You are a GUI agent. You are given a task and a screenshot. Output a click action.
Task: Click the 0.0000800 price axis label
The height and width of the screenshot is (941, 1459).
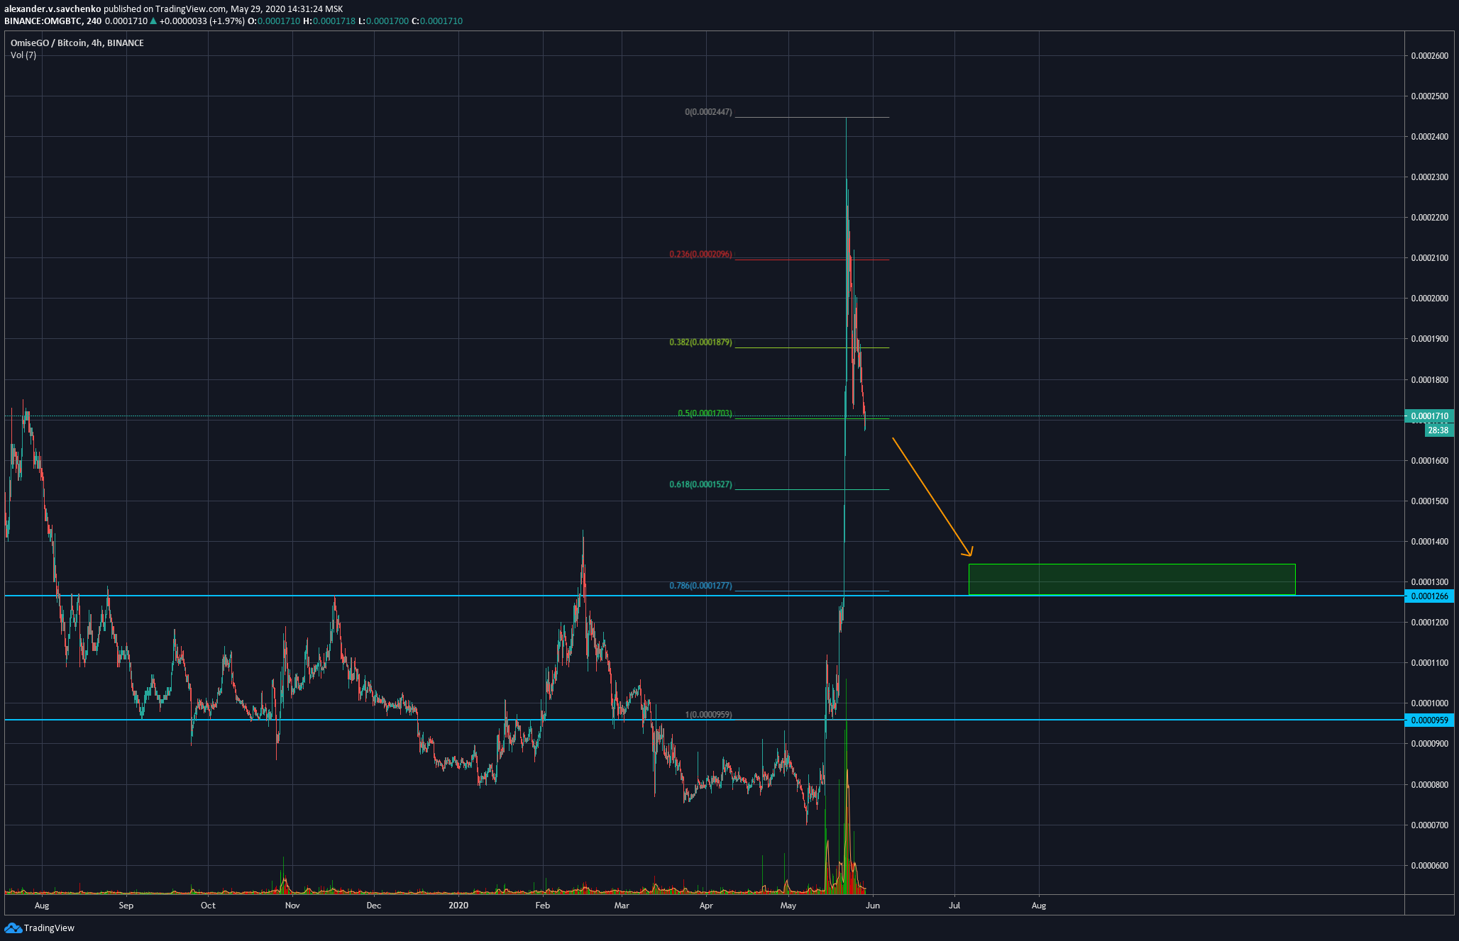(x=1429, y=785)
